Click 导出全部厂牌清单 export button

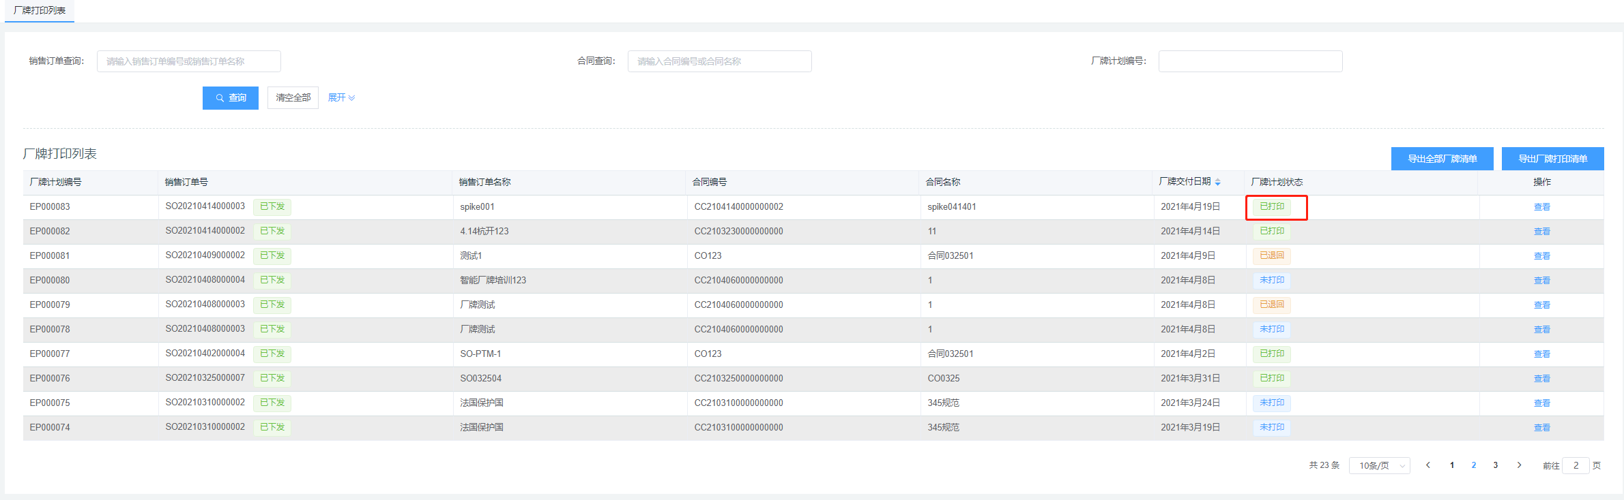[1442, 159]
